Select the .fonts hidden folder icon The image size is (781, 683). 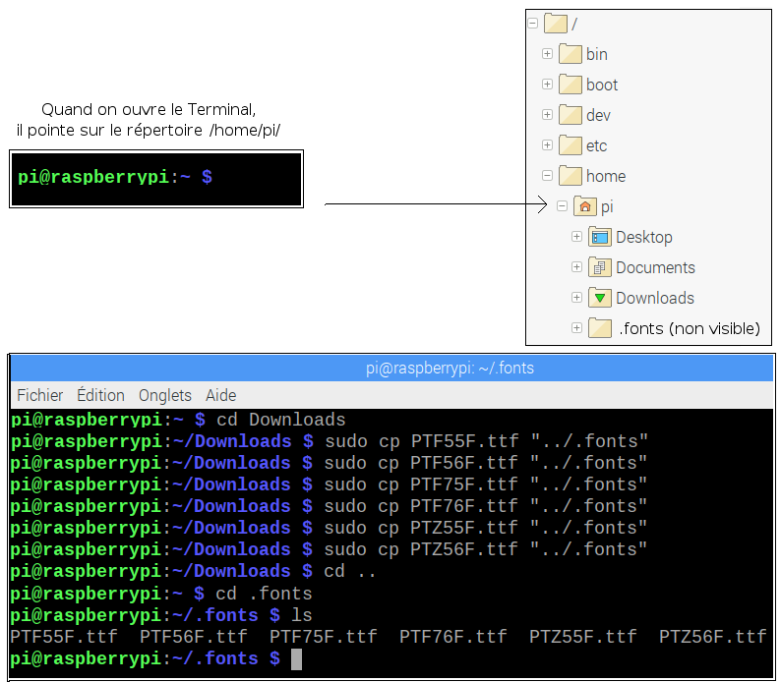(600, 328)
